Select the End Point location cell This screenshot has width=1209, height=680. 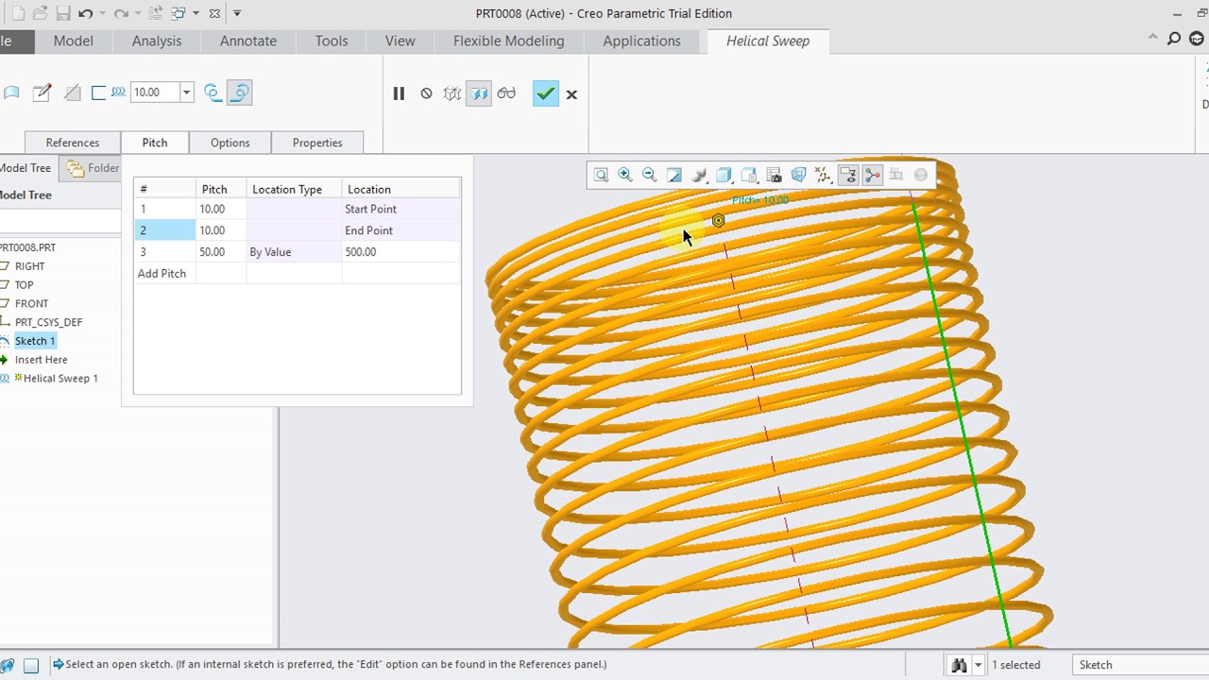coord(400,230)
